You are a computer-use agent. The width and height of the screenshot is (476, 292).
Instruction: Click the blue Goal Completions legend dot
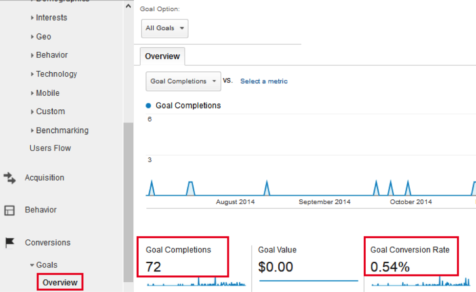(148, 105)
